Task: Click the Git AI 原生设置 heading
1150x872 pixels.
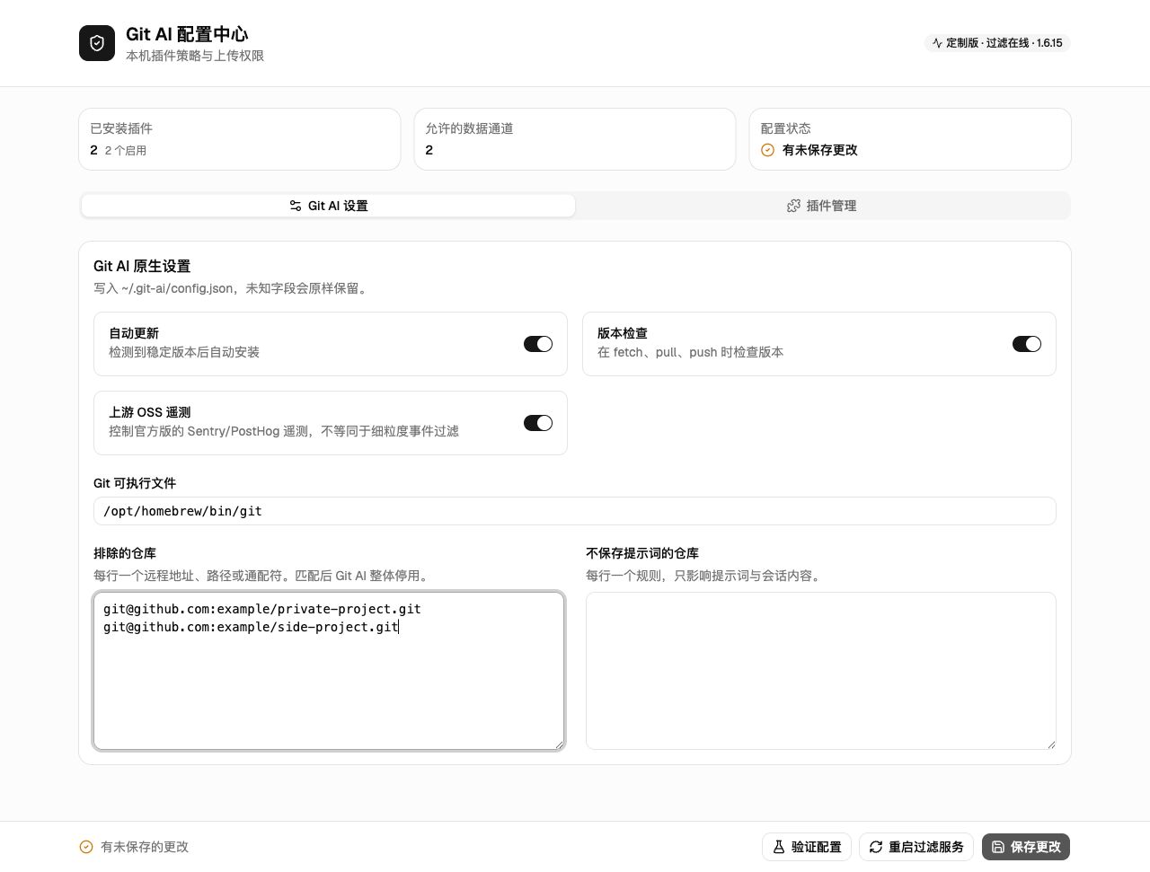Action: click(x=142, y=267)
